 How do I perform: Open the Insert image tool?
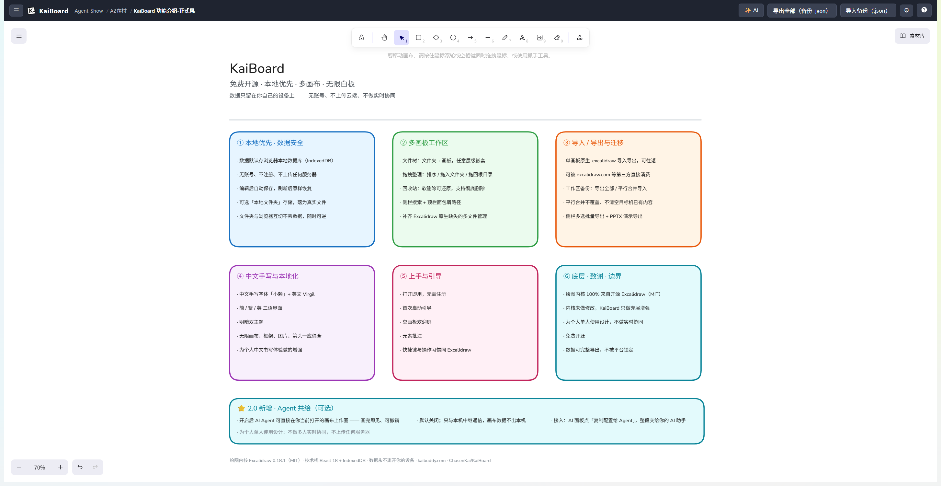pos(539,38)
